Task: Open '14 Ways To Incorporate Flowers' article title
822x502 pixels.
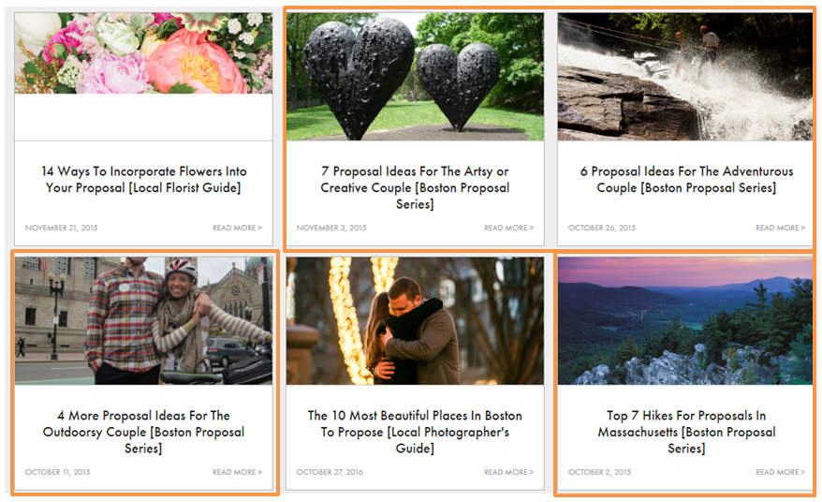Action: [x=143, y=180]
